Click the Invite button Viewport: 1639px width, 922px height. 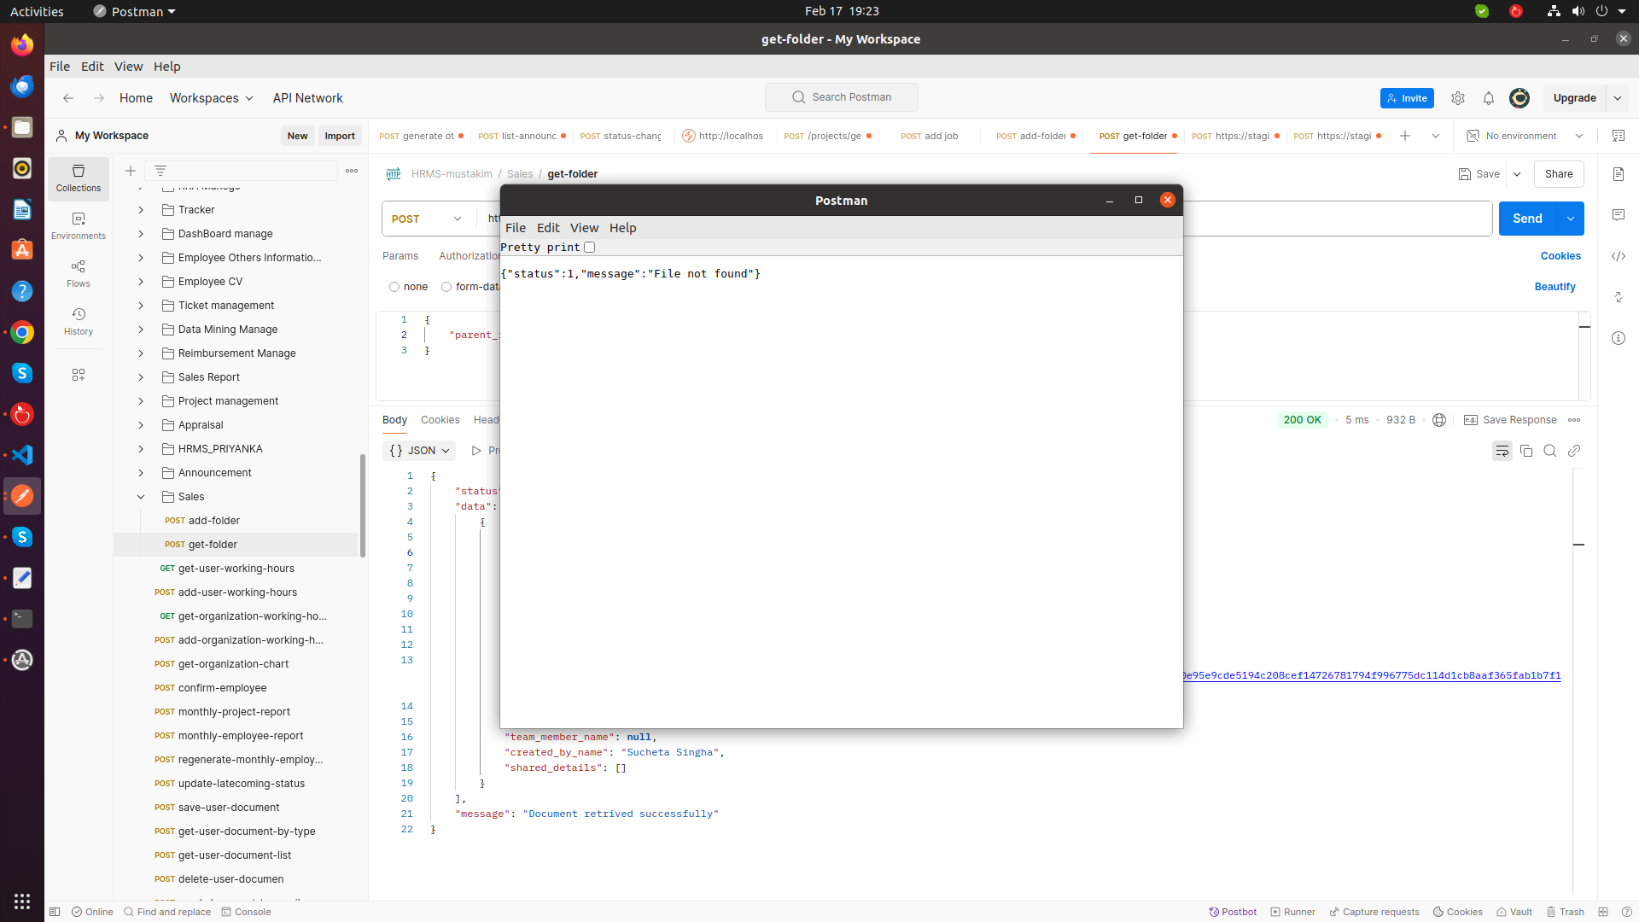(x=1407, y=98)
